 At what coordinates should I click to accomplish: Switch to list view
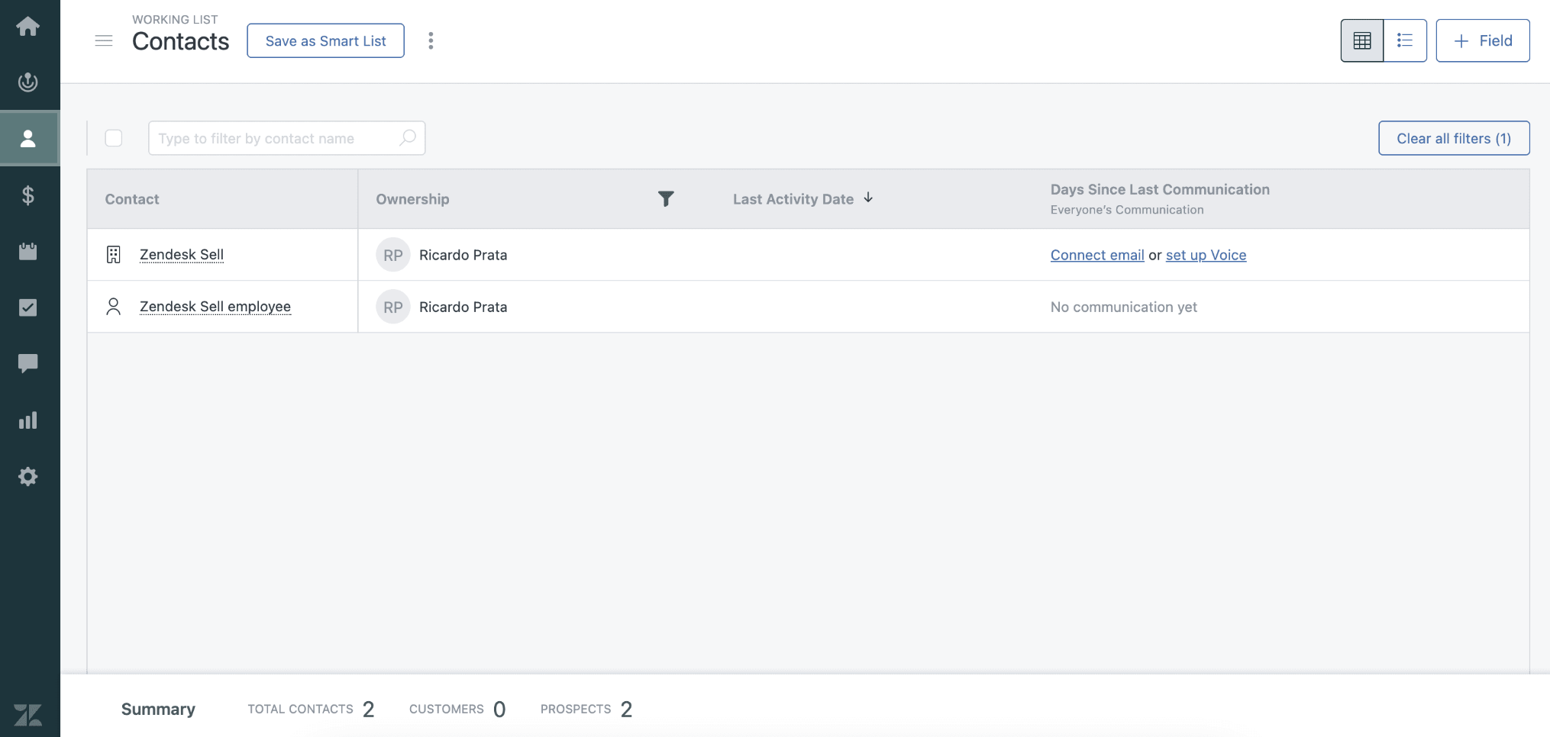[1405, 40]
